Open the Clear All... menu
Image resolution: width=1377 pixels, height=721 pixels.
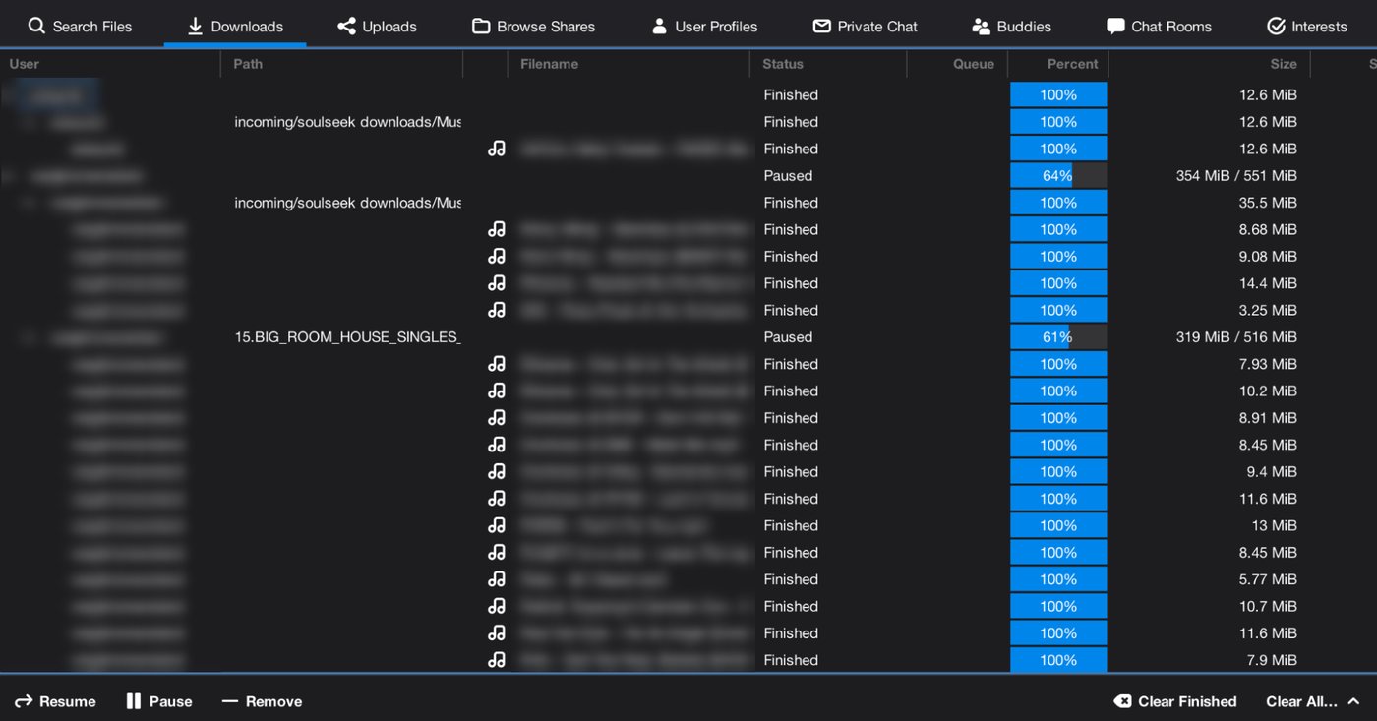1313,701
